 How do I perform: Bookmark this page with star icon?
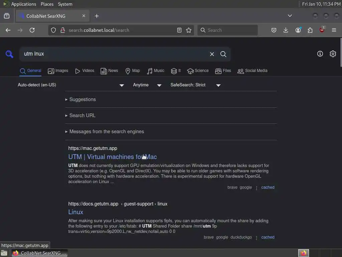(189, 30)
